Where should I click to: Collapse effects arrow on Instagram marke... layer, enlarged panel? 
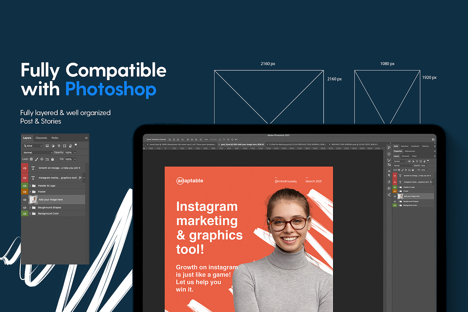[84, 178]
